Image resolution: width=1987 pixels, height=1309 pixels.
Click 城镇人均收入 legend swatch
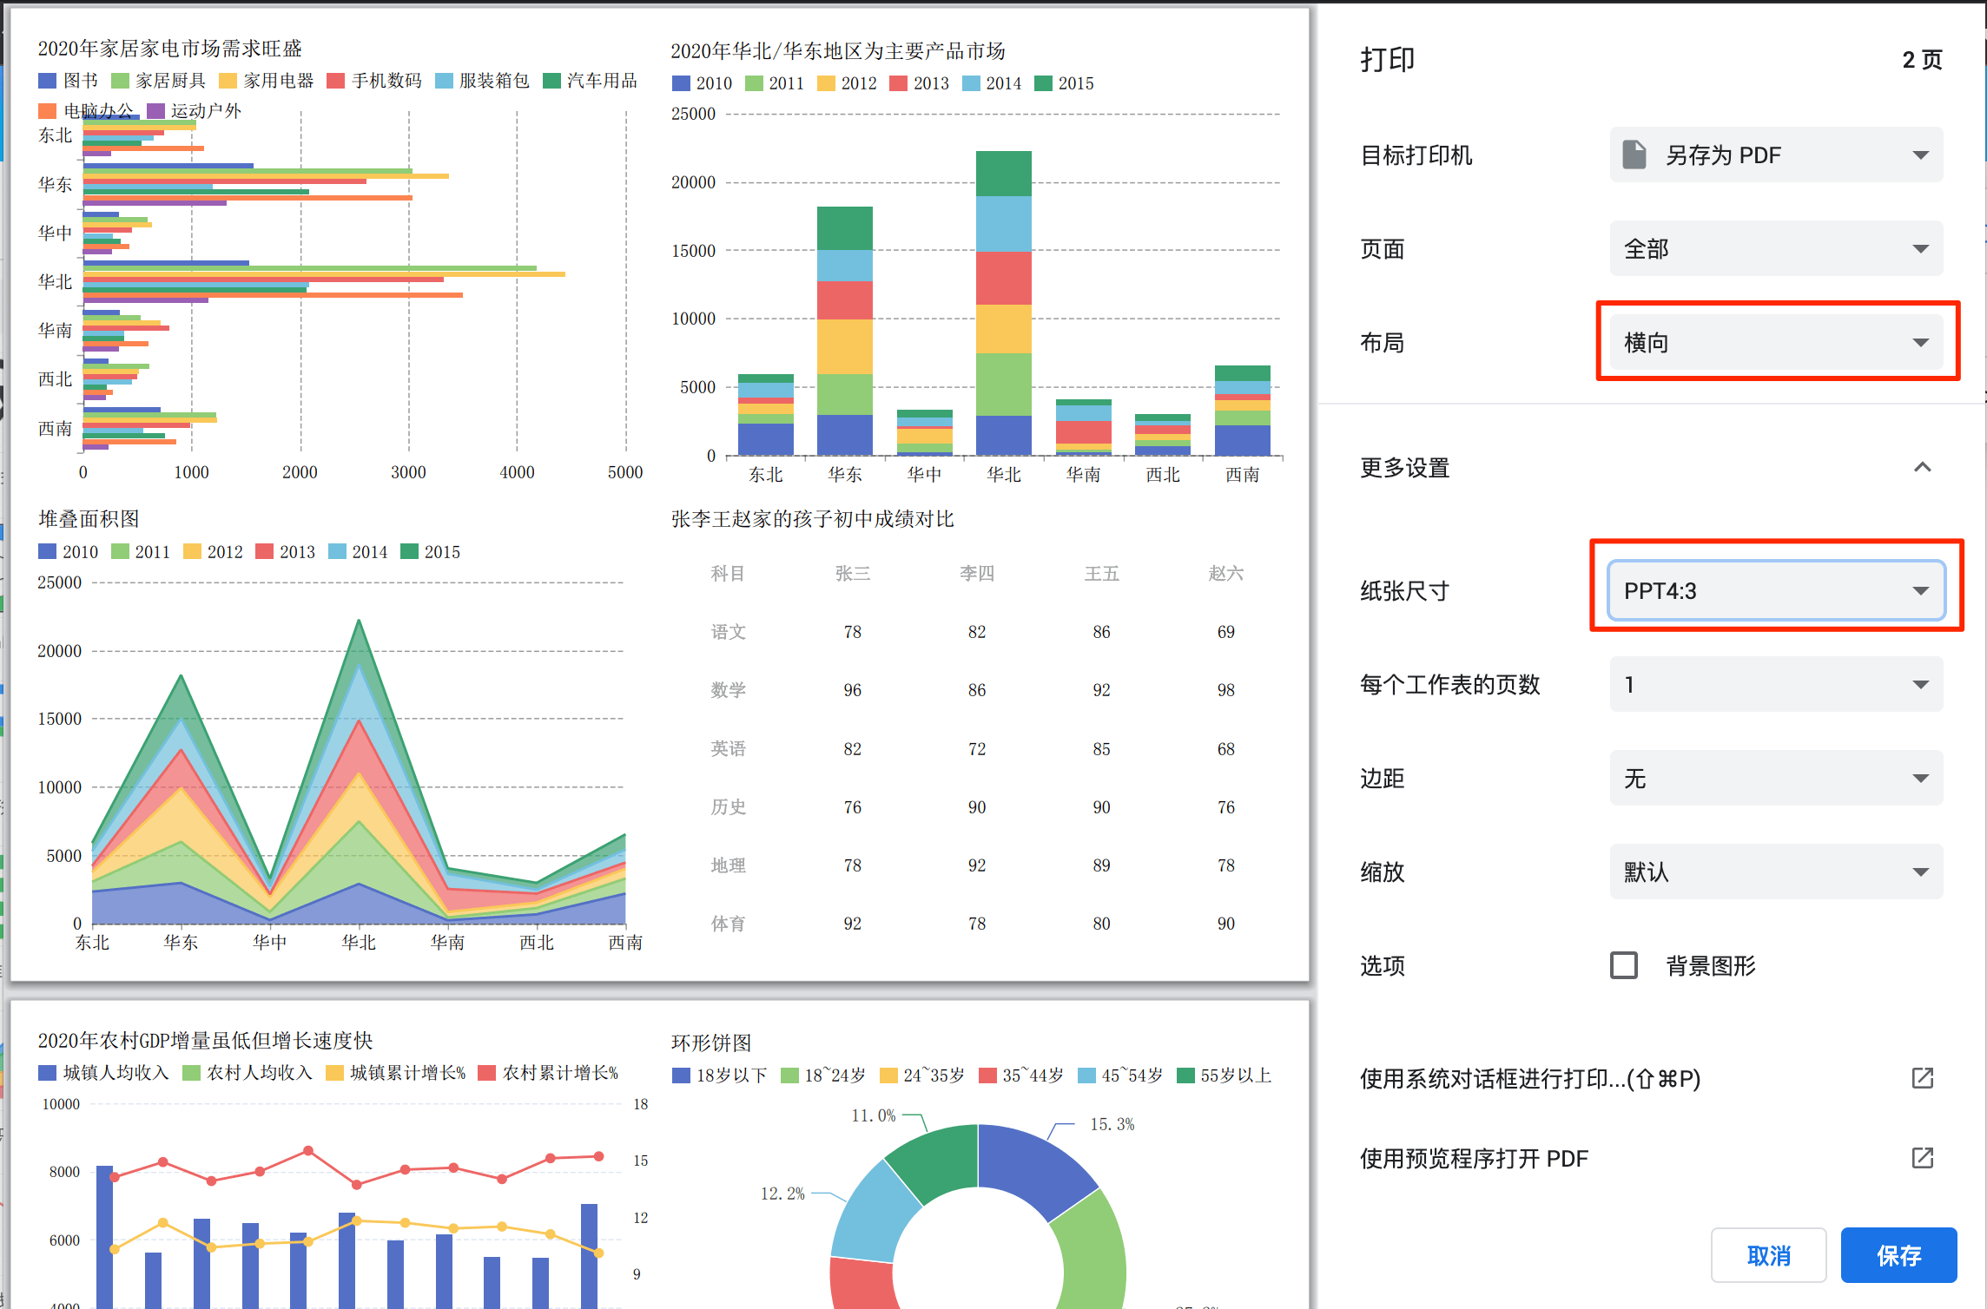point(48,1073)
